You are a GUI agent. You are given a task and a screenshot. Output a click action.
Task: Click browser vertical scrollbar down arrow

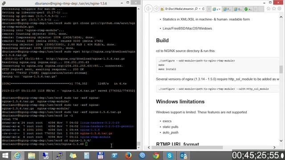coord(281,140)
